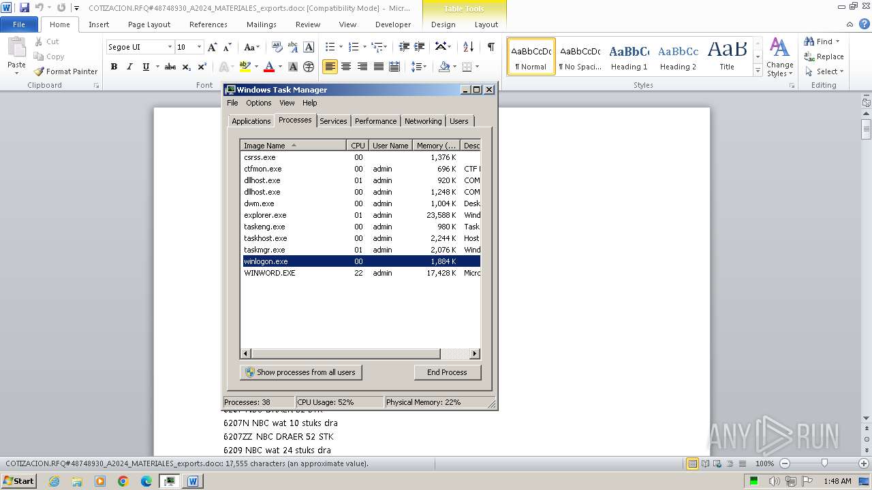
Task: Click the Find button in Editing
Action: click(822, 42)
